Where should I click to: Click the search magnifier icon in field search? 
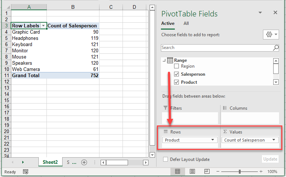click(x=276, y=48)
